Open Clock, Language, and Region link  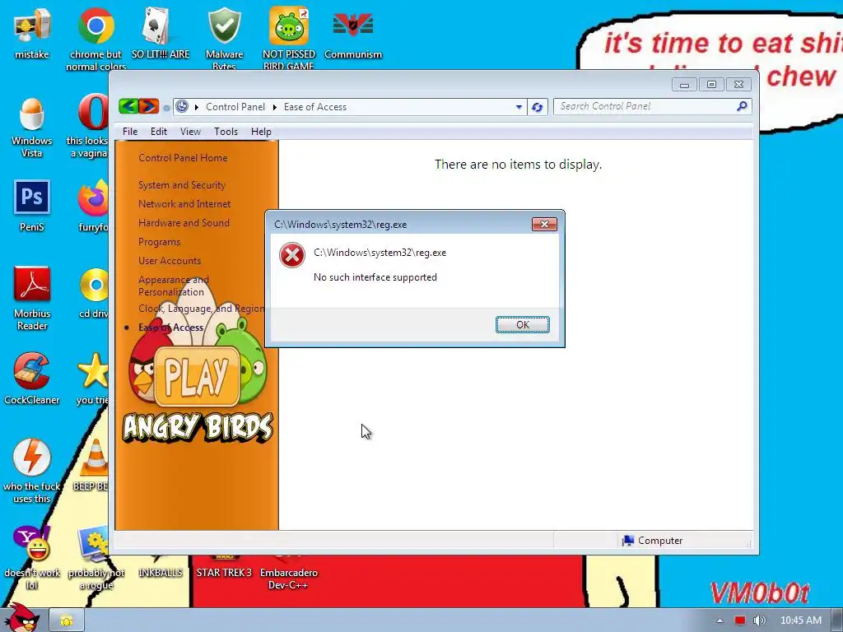click(201, 309)
